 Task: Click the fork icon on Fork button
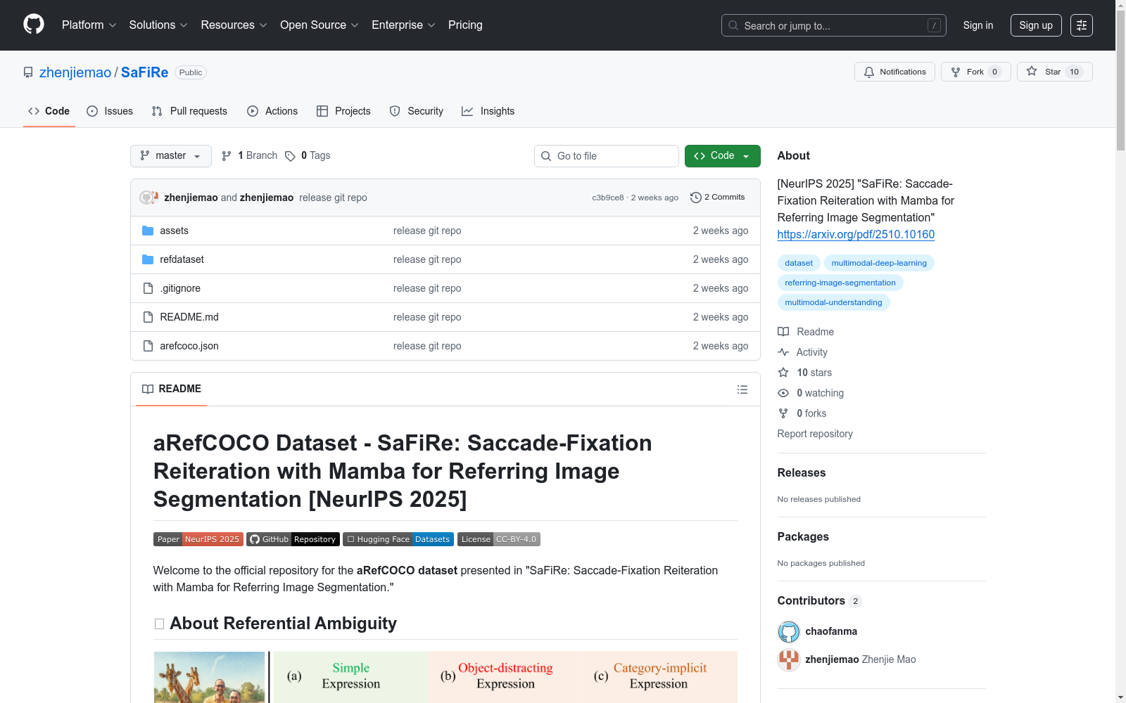[956, 72]
